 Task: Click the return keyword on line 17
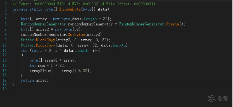[27, 81]
